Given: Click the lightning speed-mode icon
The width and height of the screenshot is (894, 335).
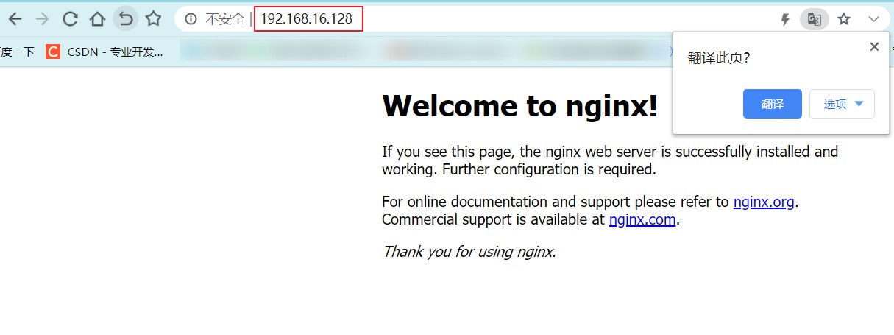Looking at the screenshot, I should pos(785,20).
